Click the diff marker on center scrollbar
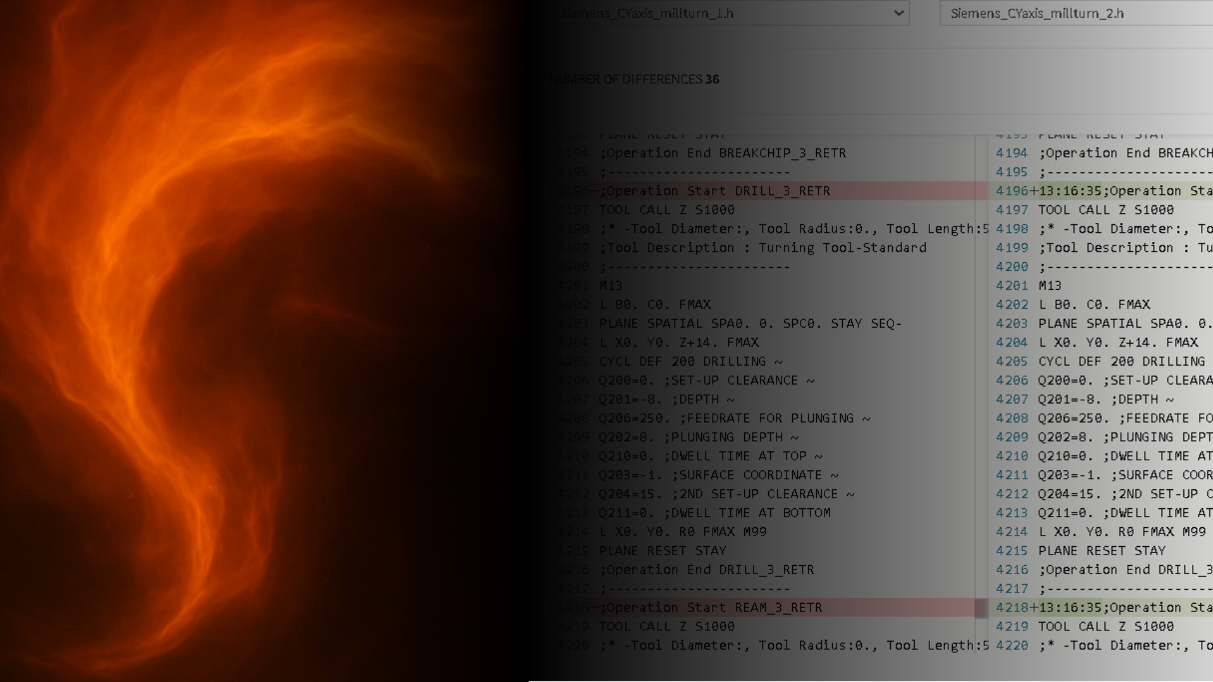 point(981,608)
